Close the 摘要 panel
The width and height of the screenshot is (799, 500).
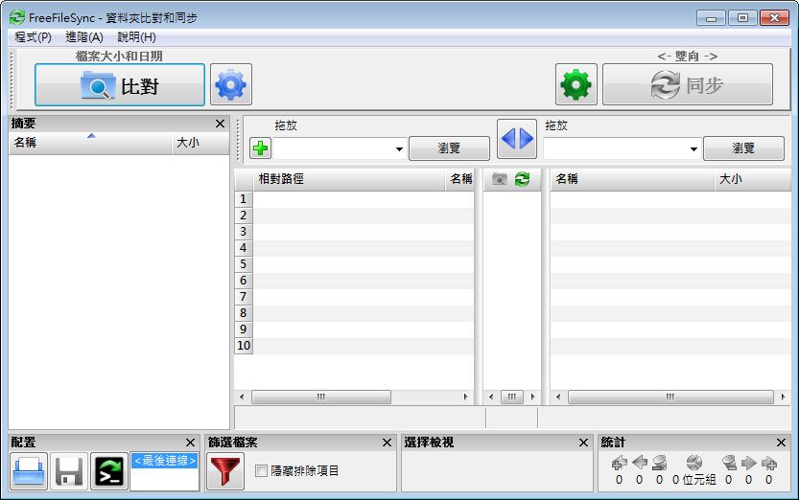click(220, 124)
